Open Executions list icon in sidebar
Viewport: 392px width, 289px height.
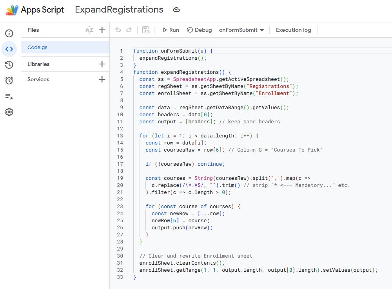[x=9, y=96]
